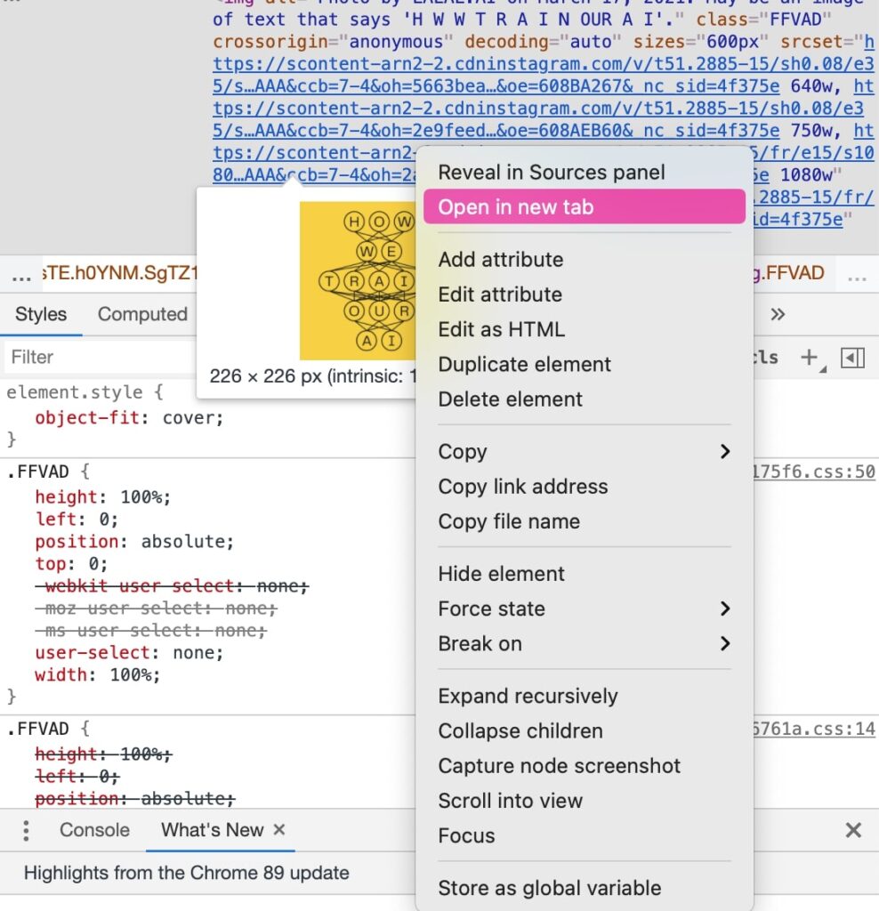Image resolution: width=879 pixels, height=911 pixels.
Task: Expand the Break on submenu
Action: click(584, 644)
